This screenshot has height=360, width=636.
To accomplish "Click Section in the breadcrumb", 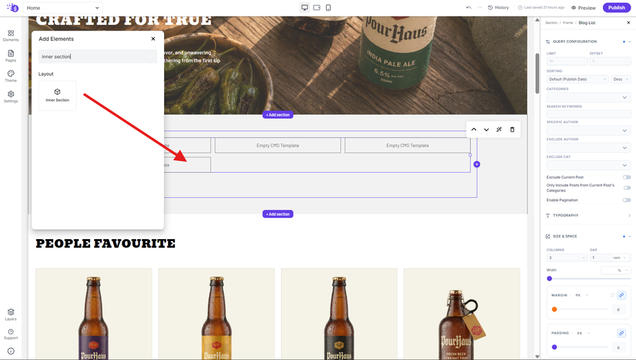I will click(552, 23).
